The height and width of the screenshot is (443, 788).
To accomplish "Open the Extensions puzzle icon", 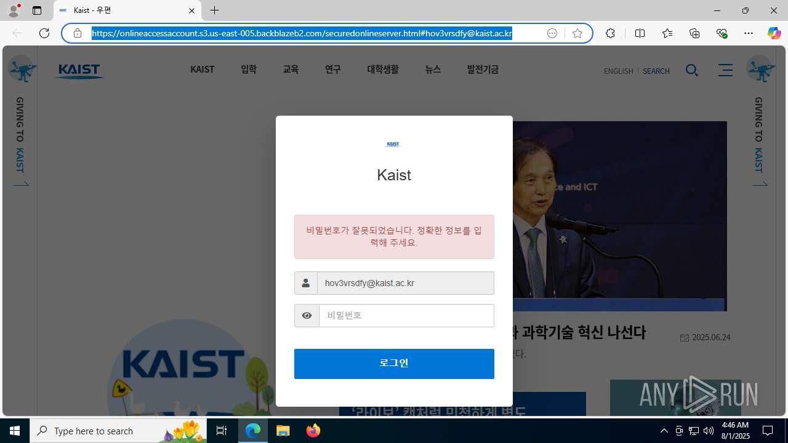I will click(x=610, y=33).
